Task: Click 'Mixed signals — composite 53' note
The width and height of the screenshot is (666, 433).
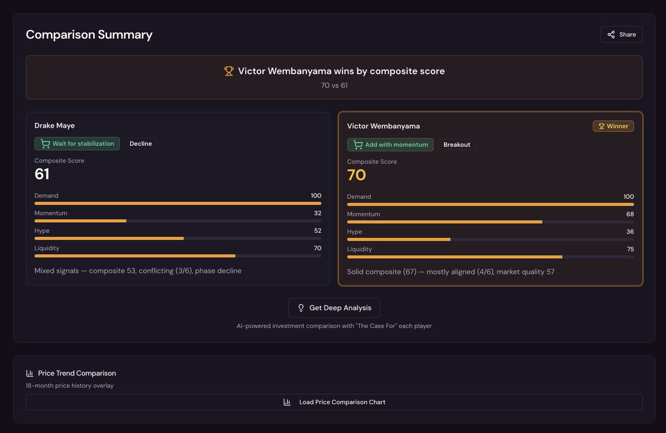Action: 138,271
